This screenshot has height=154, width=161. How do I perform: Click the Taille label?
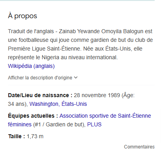point(17,136)
